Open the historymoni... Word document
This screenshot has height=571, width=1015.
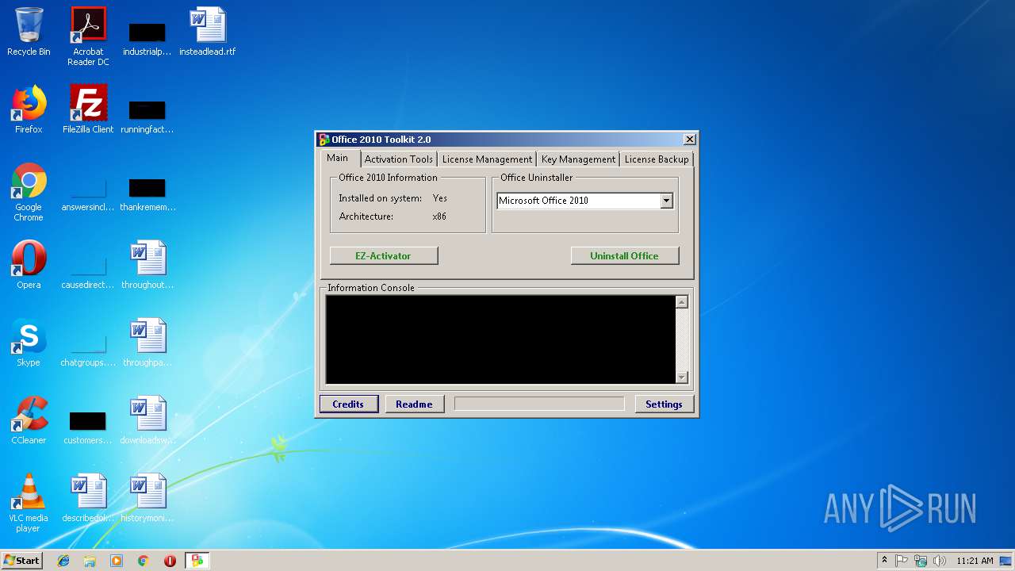pos(147,498)
